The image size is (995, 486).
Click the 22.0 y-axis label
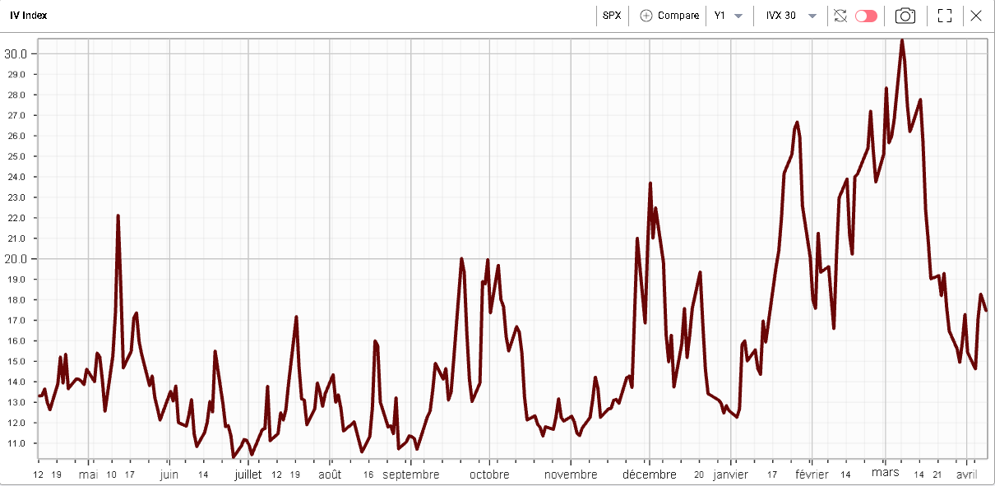[16, 218]
